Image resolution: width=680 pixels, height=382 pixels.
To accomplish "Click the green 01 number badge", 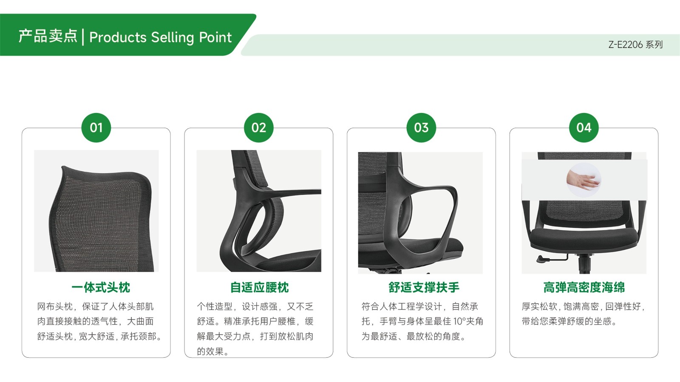I will [x=96, y=127].
